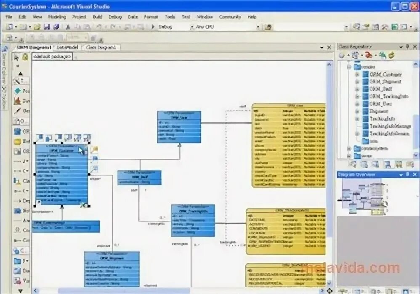Start debugging with the play arrow

click(x=153, y=27)
